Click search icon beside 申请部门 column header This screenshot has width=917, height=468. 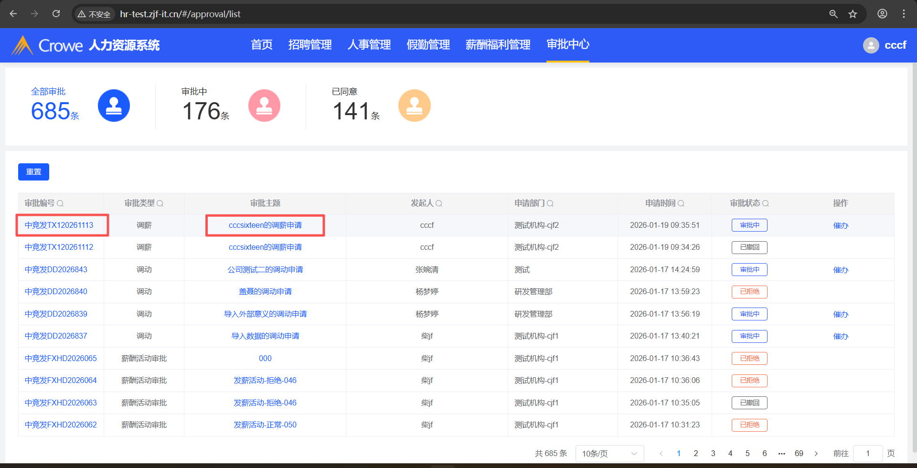pos(550,203)
